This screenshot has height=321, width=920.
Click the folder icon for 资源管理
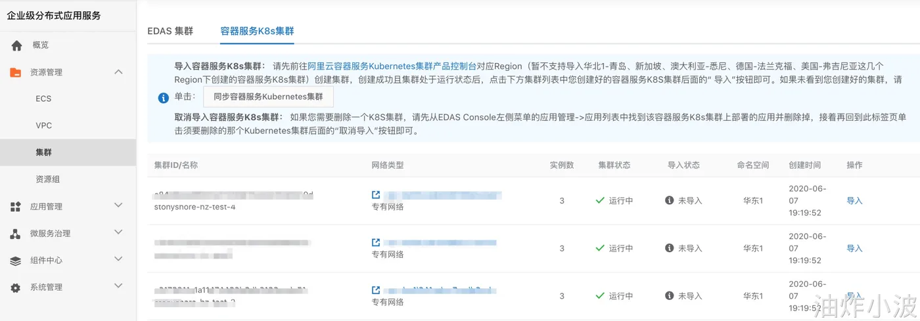(x=16, y=72)
